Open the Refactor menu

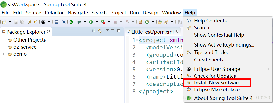click(54, 13)
